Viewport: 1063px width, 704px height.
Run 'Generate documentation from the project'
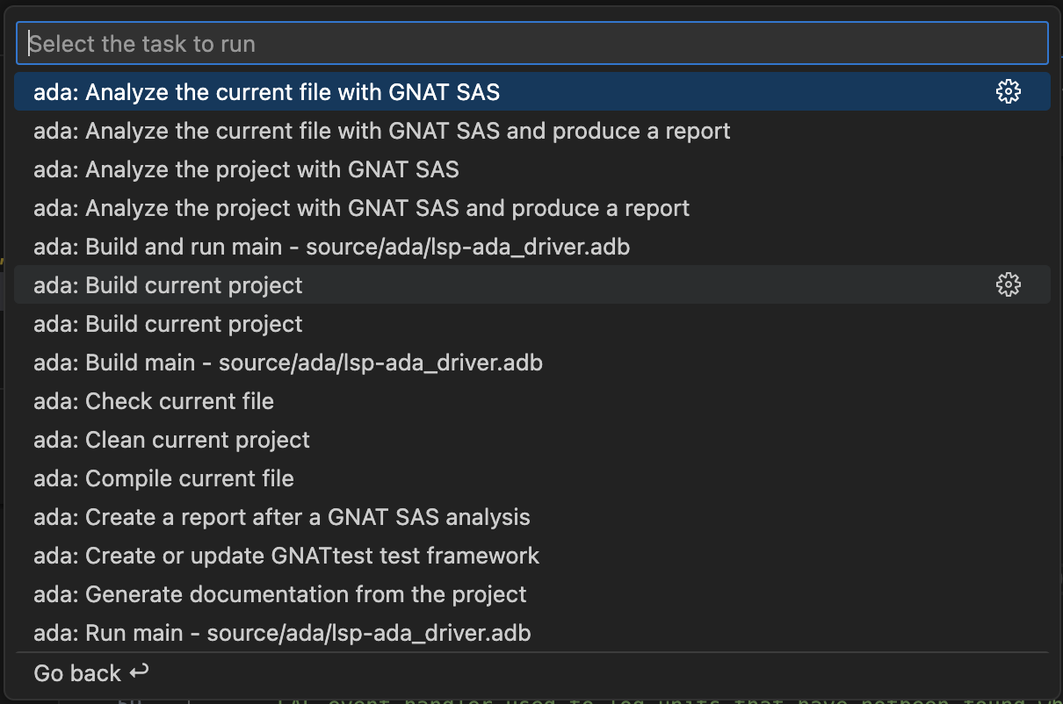pyautogui.click(x=531, y=594)
